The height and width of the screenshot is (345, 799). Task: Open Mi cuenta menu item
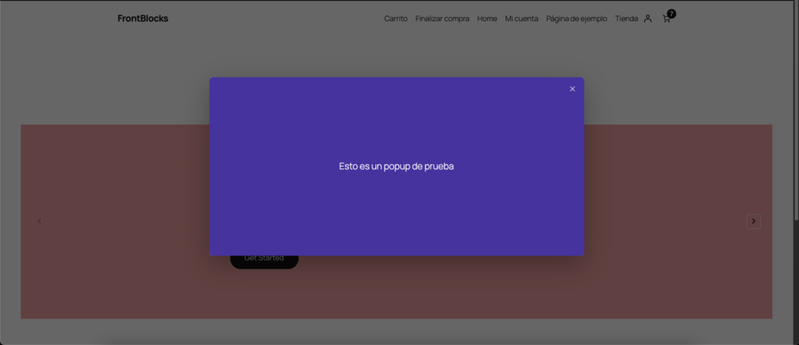click(x=521, y=19)
